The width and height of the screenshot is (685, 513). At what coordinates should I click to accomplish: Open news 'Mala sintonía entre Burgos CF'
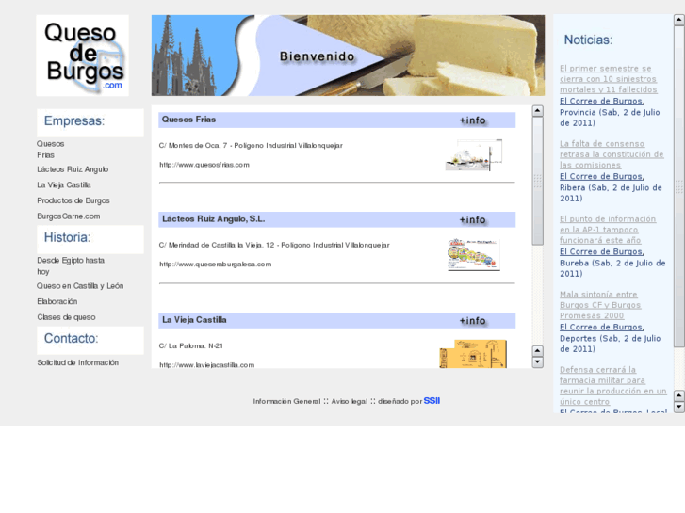(x=600, y=305)
